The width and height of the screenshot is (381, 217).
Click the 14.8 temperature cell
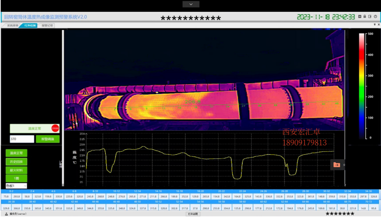(x=363, y=208)
